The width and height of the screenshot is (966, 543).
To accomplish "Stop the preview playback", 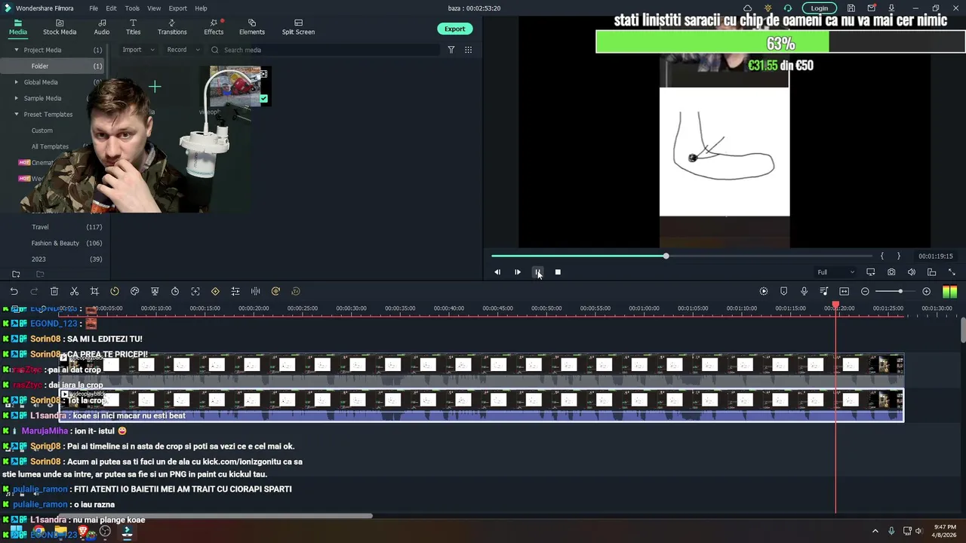I will coord(558,272).
